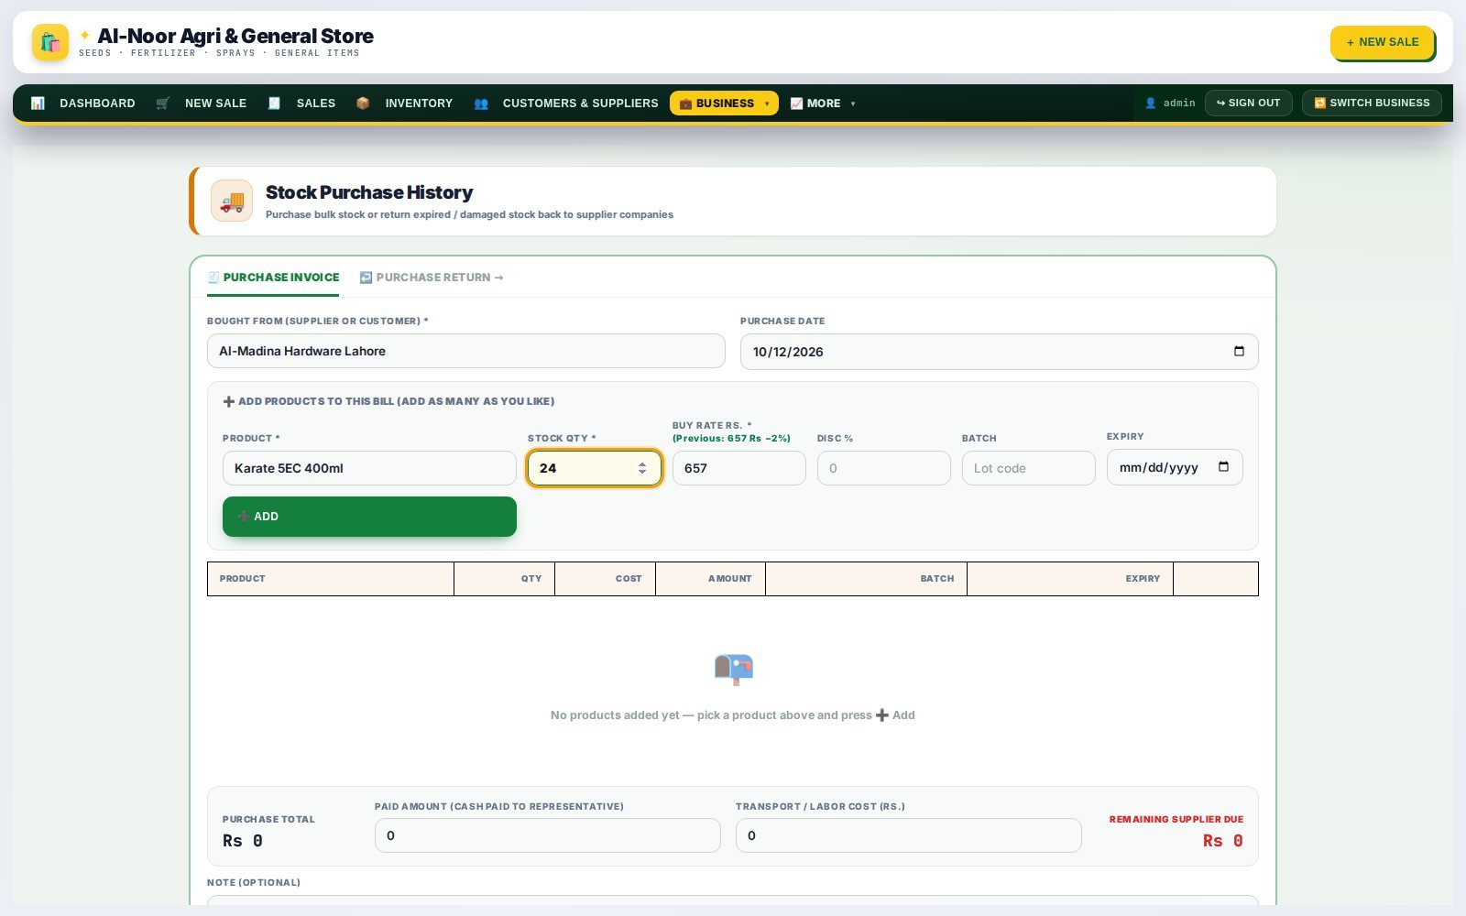Click the 'Remaining Supplier Due' label
1466x916 pixels.
[1176, 820]
